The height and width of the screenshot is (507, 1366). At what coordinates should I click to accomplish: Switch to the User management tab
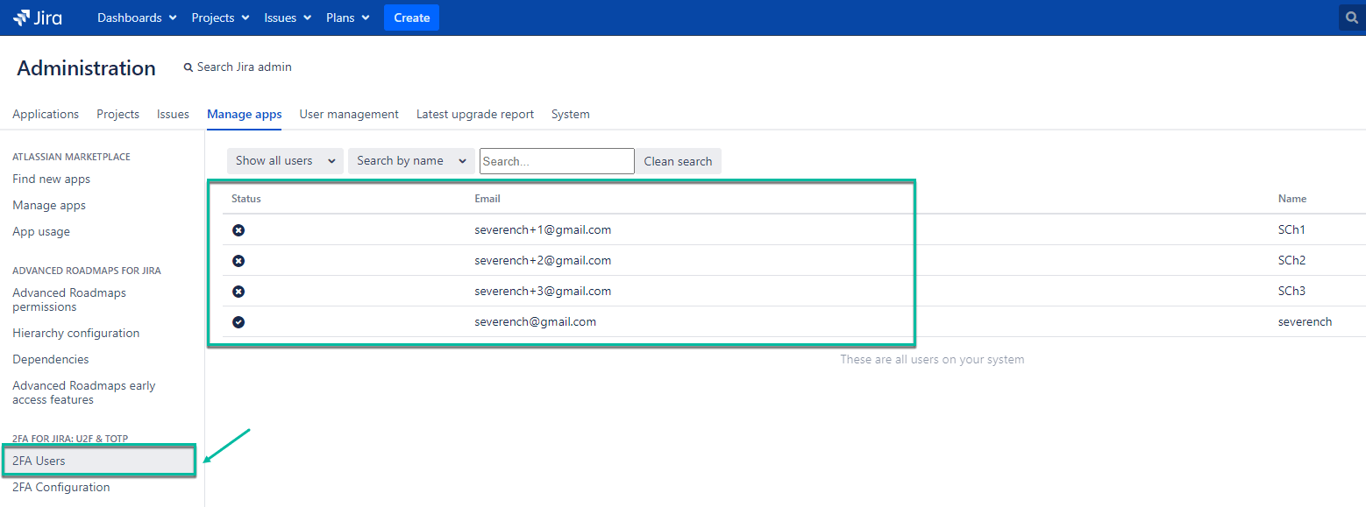click(348, 114)
